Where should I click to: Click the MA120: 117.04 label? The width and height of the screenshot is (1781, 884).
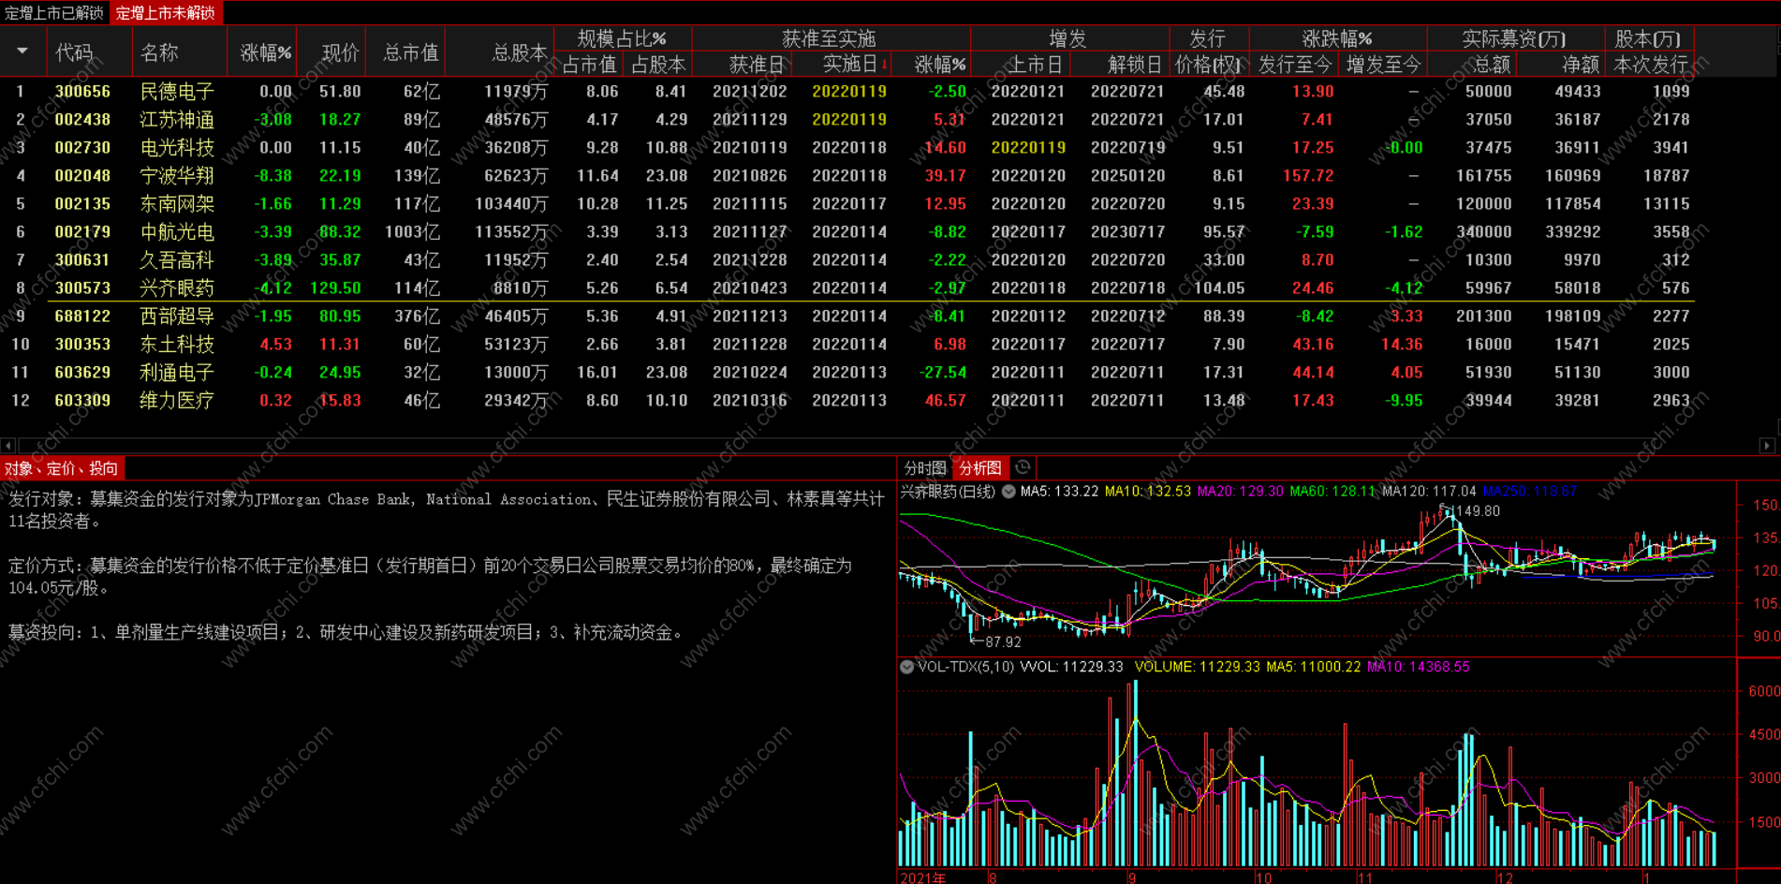[1429, 491]
